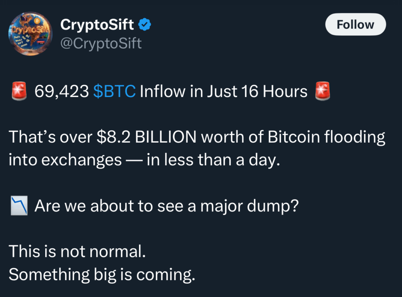Open the CryptoSift display name

pos(97,25)
